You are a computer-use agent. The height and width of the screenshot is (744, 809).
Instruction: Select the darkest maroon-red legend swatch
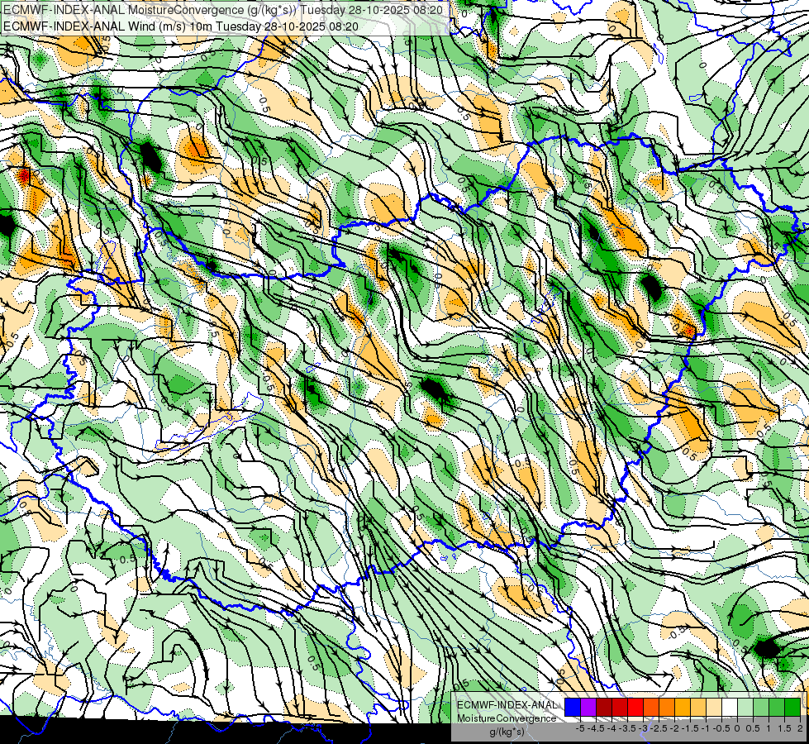pyautogui.click(x=604, y=707)
